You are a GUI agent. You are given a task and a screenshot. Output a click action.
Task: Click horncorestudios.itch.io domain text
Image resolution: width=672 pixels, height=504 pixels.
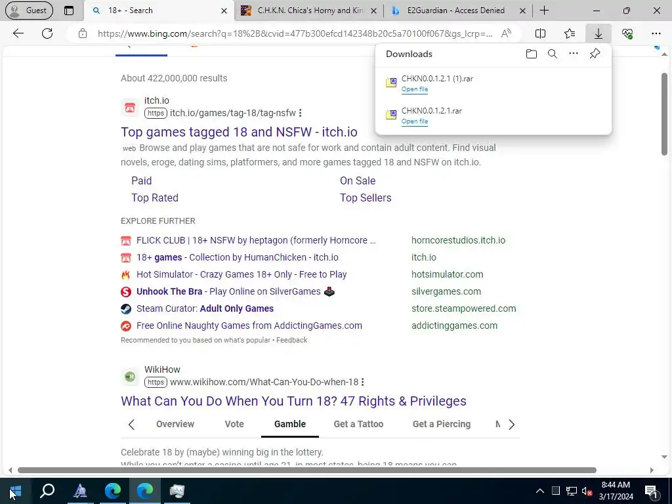(458, 240)
